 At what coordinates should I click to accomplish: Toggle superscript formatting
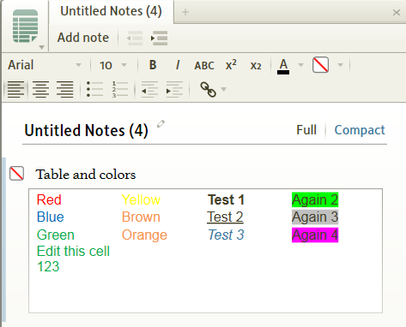pyautogui.click(x=231, y=65)
